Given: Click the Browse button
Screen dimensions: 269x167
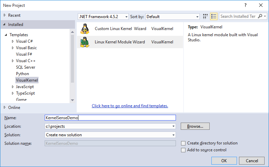Looking at the screenshot, I should pos(195,126).
